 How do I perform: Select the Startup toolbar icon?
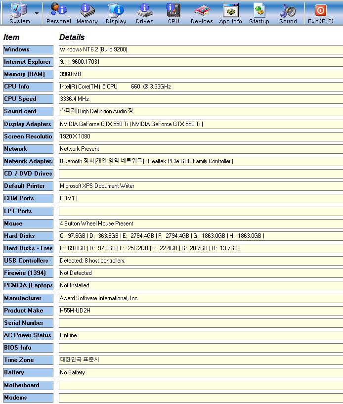point(259,11)
